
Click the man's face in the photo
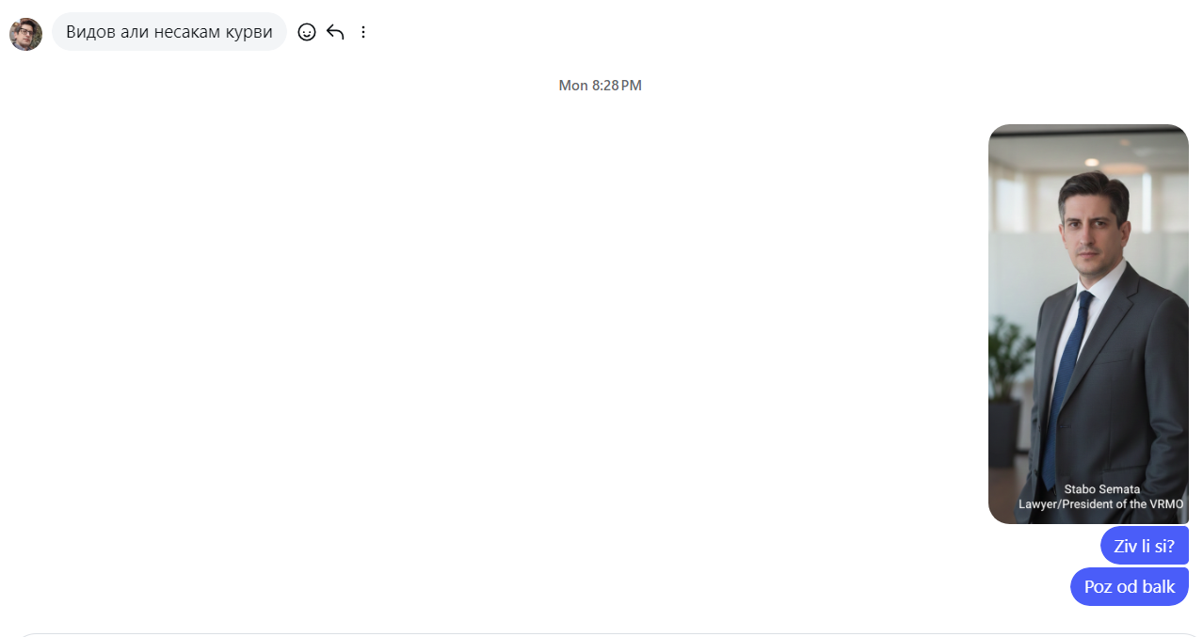(1092, 229)
